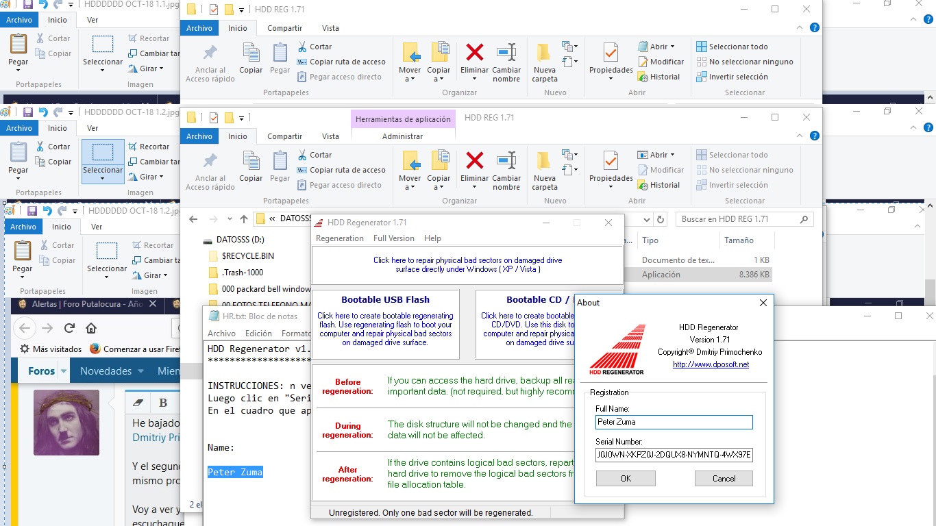The image size is (936, 526).
Task: Open Ver tab in 1.1.jpg Paint window
Action: click(x=93, y=20)
